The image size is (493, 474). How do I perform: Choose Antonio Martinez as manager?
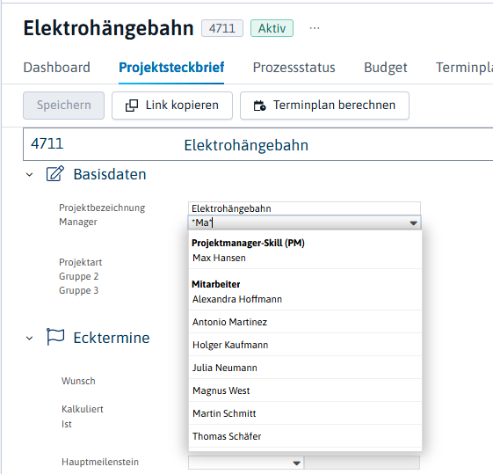point(305,322)
